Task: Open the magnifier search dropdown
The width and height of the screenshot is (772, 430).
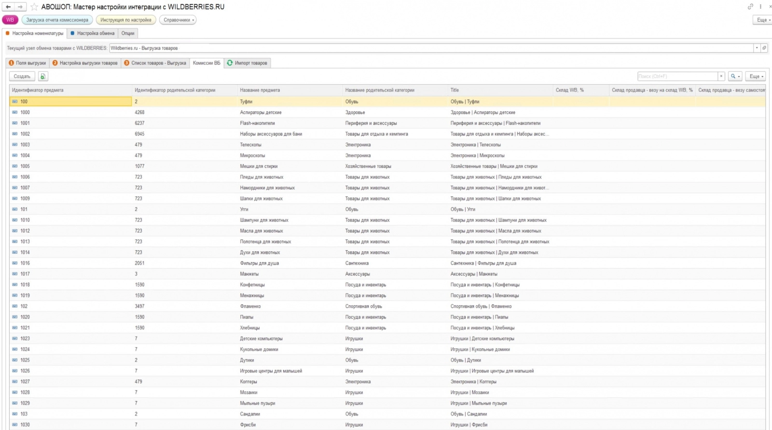Action: (x=735, y=76)
